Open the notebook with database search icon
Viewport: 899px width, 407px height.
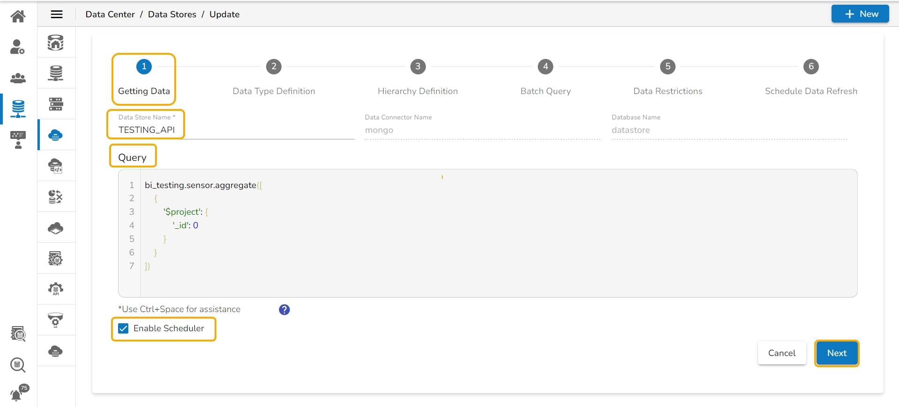18,334
